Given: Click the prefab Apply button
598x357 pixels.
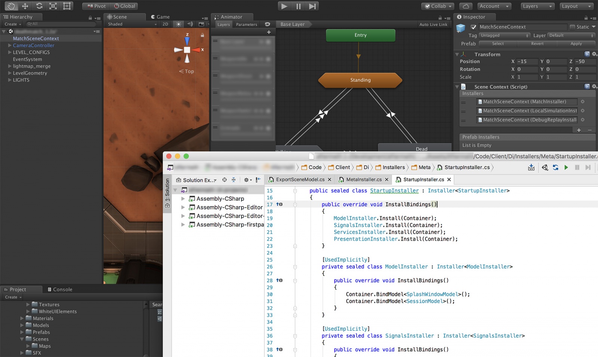Looking at the screenshot, I should (x=576, y=44).
